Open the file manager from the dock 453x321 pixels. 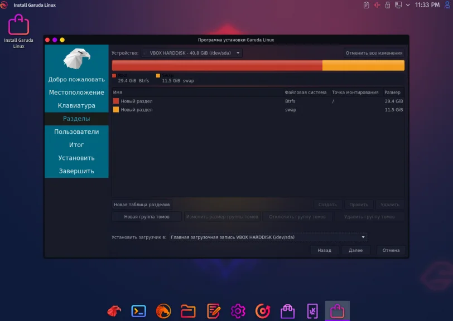[188, 311]
